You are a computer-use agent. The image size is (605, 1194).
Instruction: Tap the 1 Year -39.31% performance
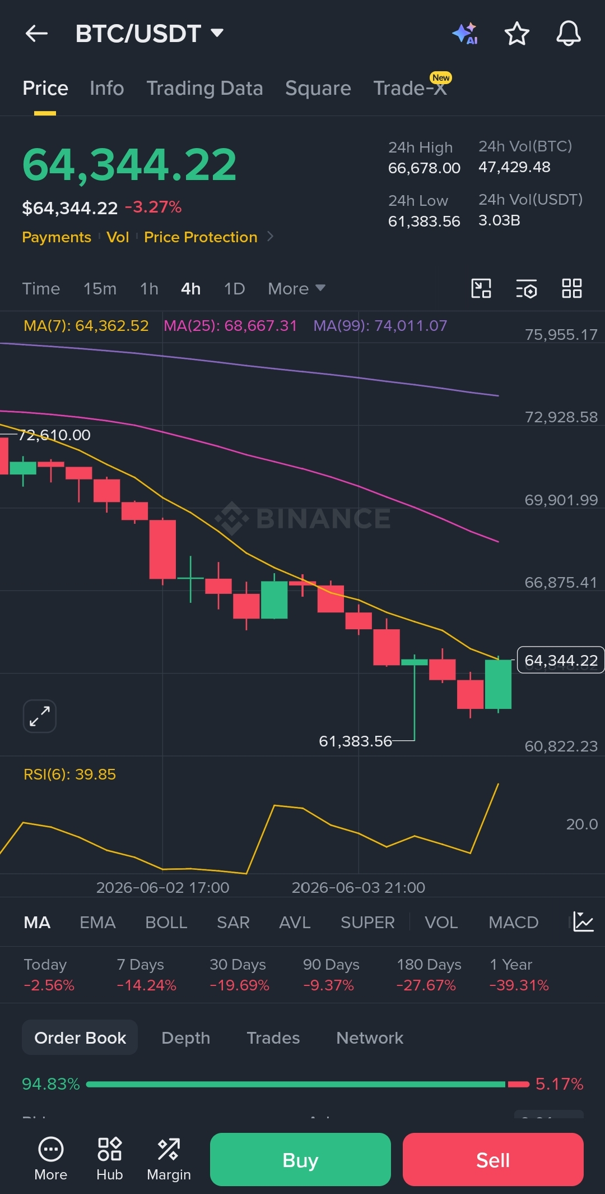[519, 975]
